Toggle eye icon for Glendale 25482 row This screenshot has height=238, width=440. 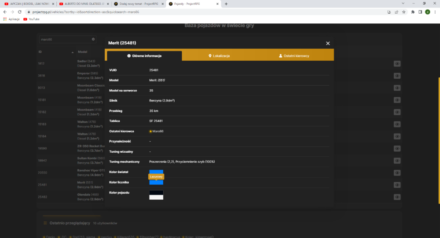tap(397, 197)
